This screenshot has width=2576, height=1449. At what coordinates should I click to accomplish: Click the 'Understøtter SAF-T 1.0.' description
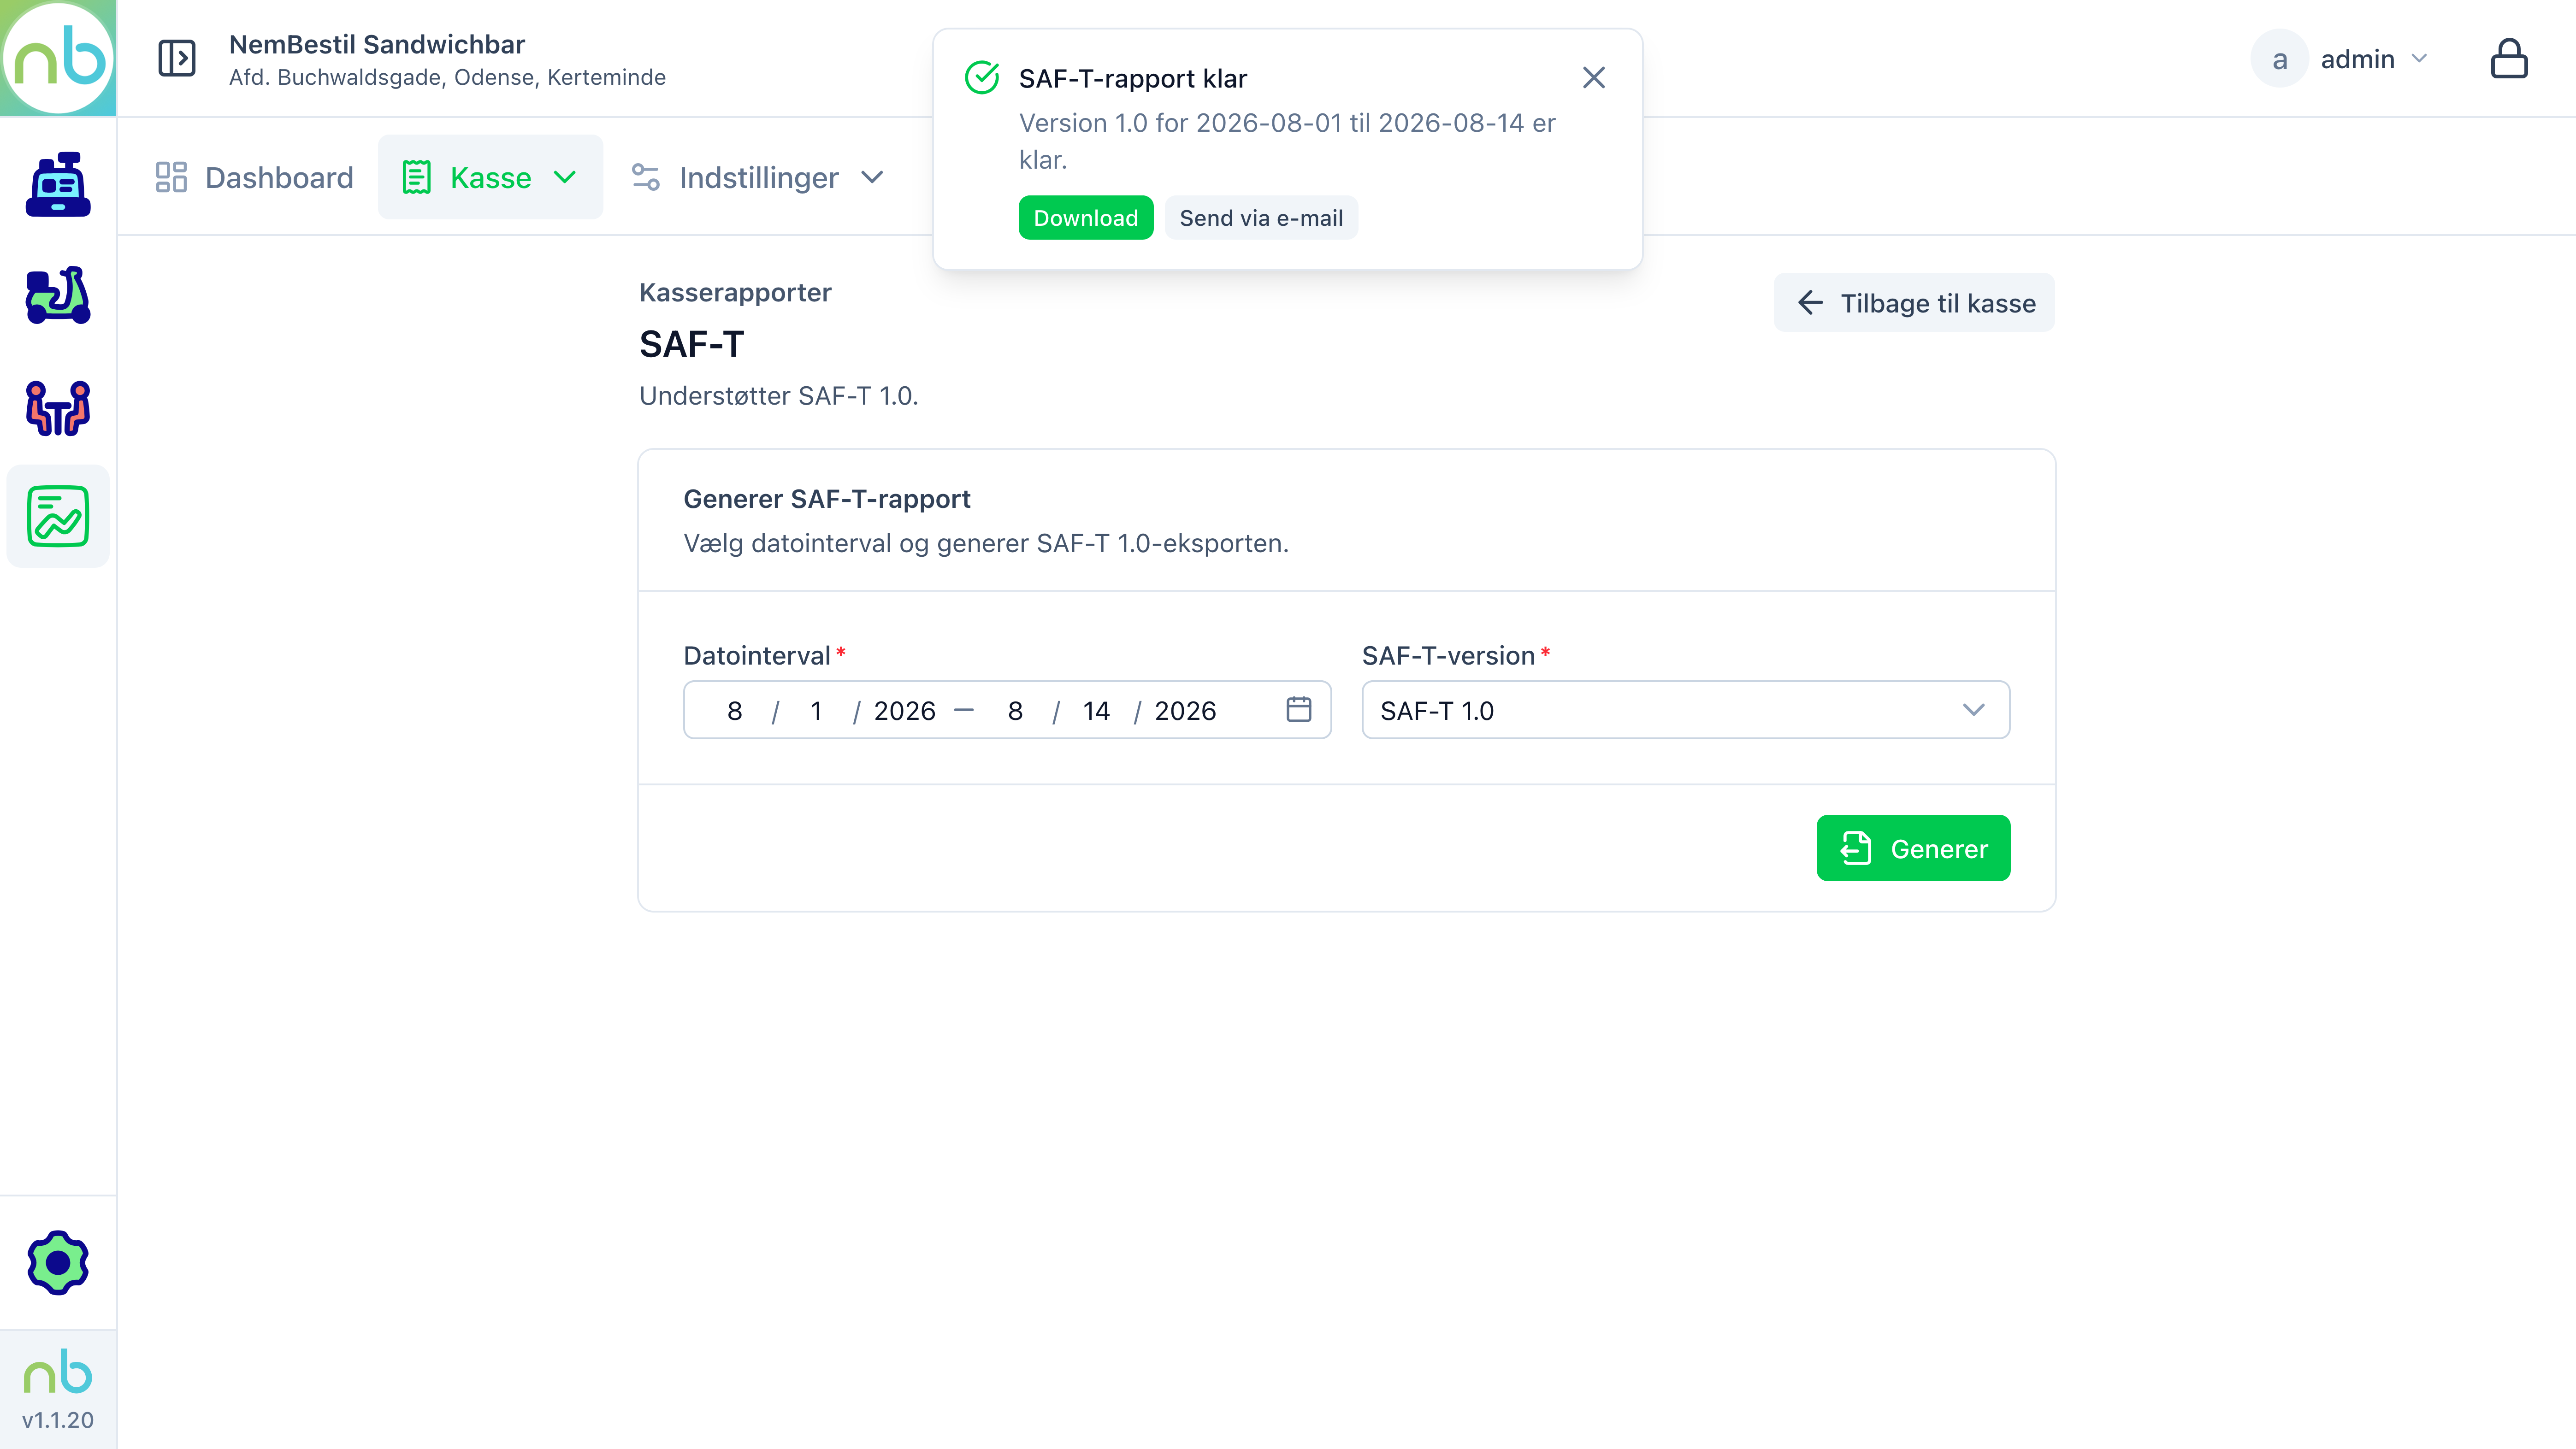pos(778,396)
